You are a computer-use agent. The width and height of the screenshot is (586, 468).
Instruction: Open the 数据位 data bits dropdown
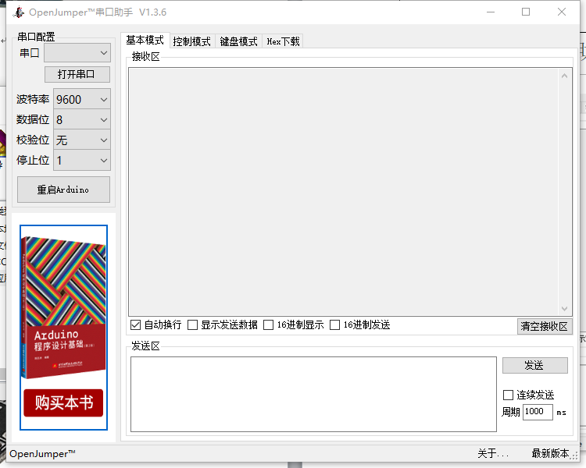(x=82, y=119)
